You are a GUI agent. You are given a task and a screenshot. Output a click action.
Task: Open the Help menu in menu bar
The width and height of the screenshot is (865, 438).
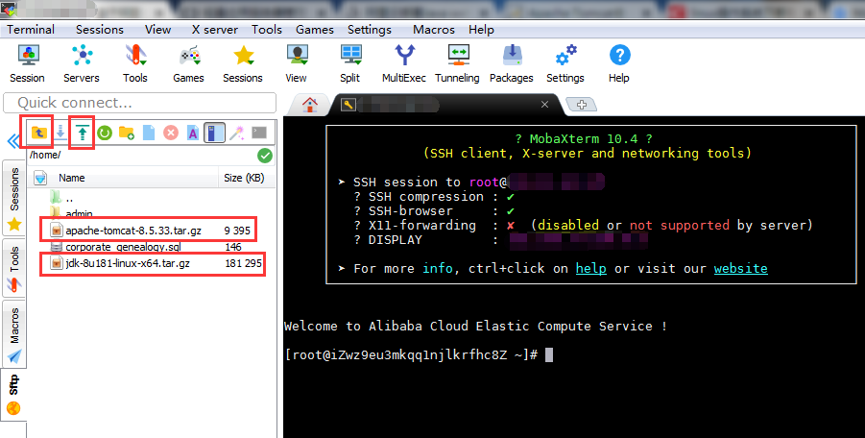pyautogui.click(x=482, y=30)
